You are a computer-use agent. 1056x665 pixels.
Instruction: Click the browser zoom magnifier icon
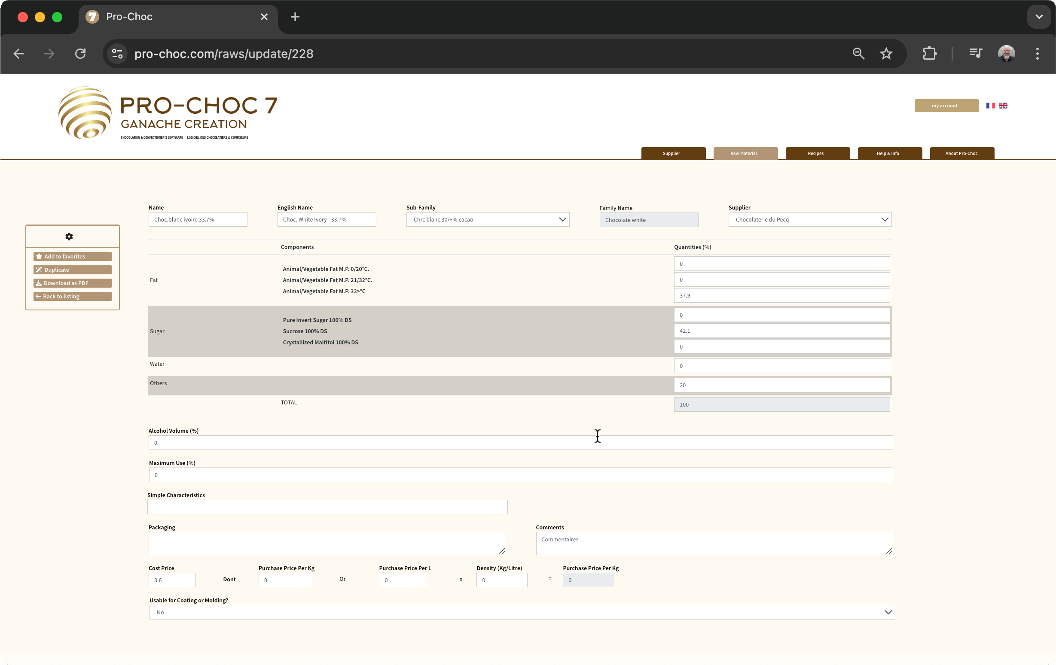point(858,54)
